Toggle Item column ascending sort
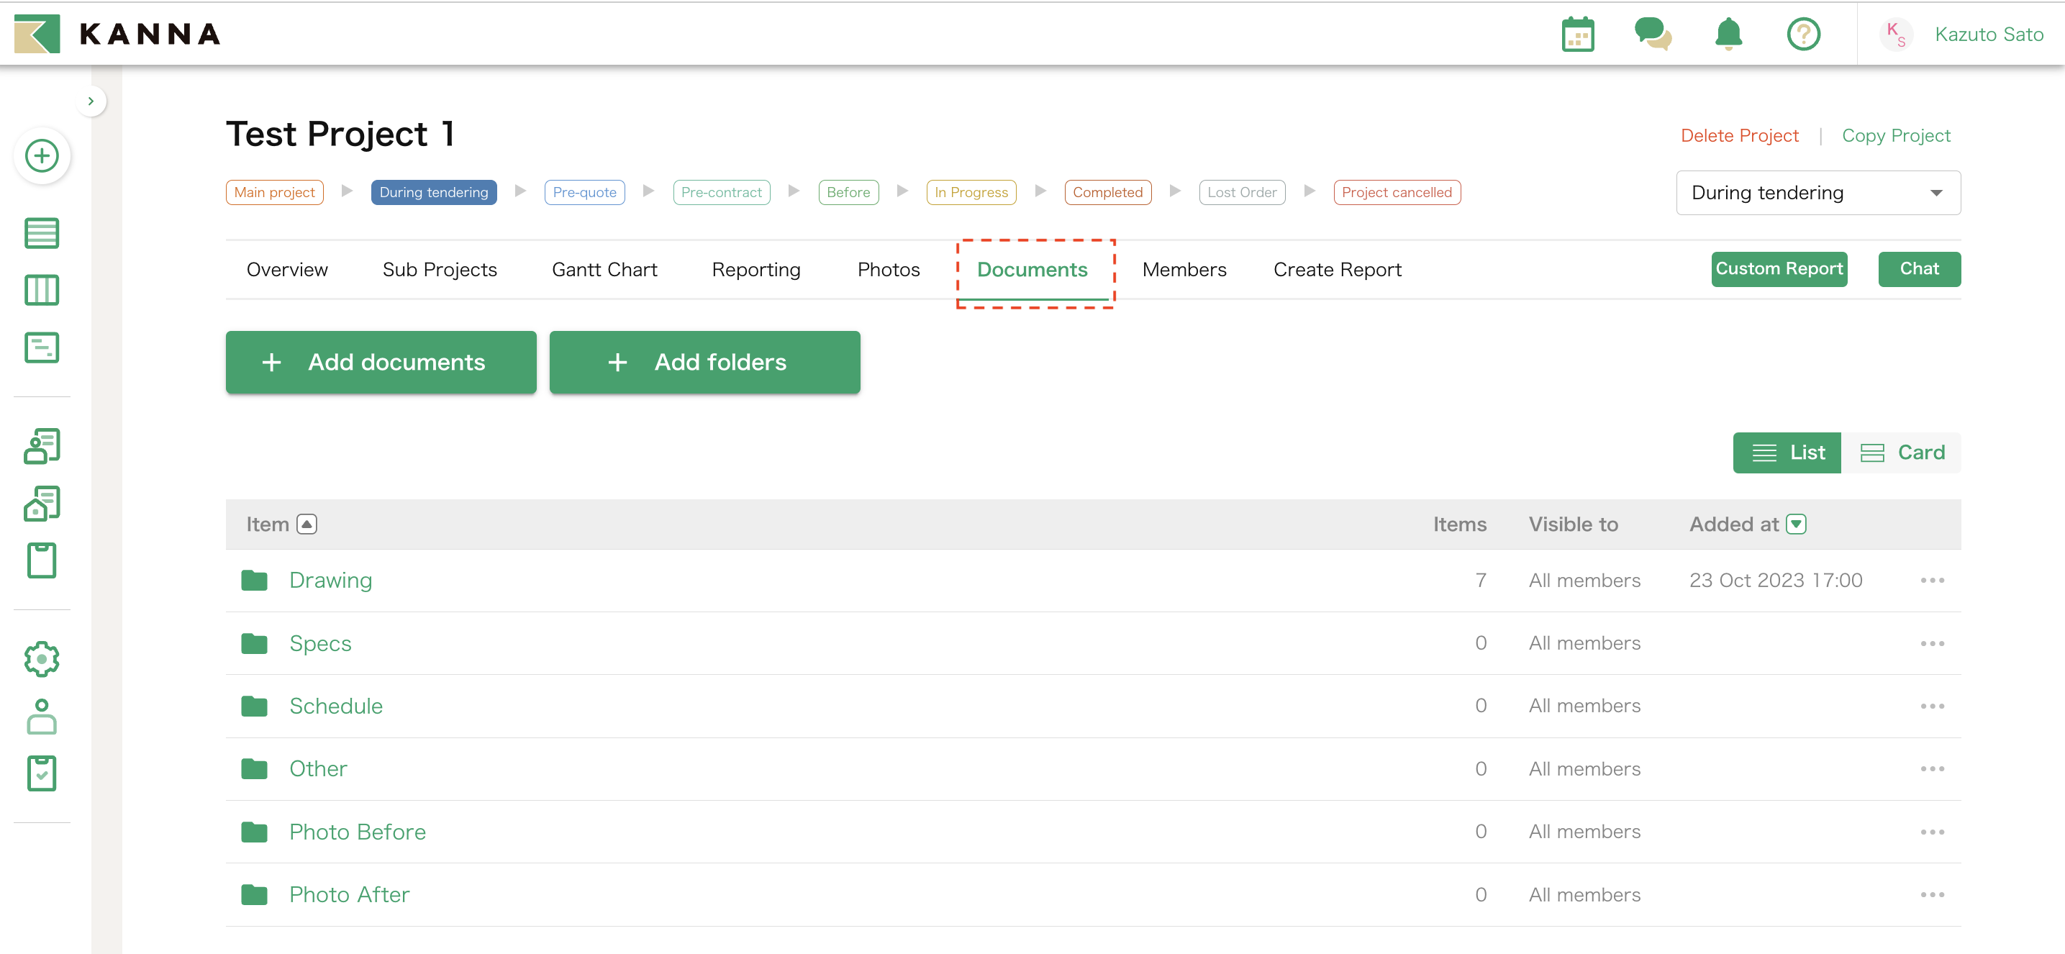 coord(307,524)
